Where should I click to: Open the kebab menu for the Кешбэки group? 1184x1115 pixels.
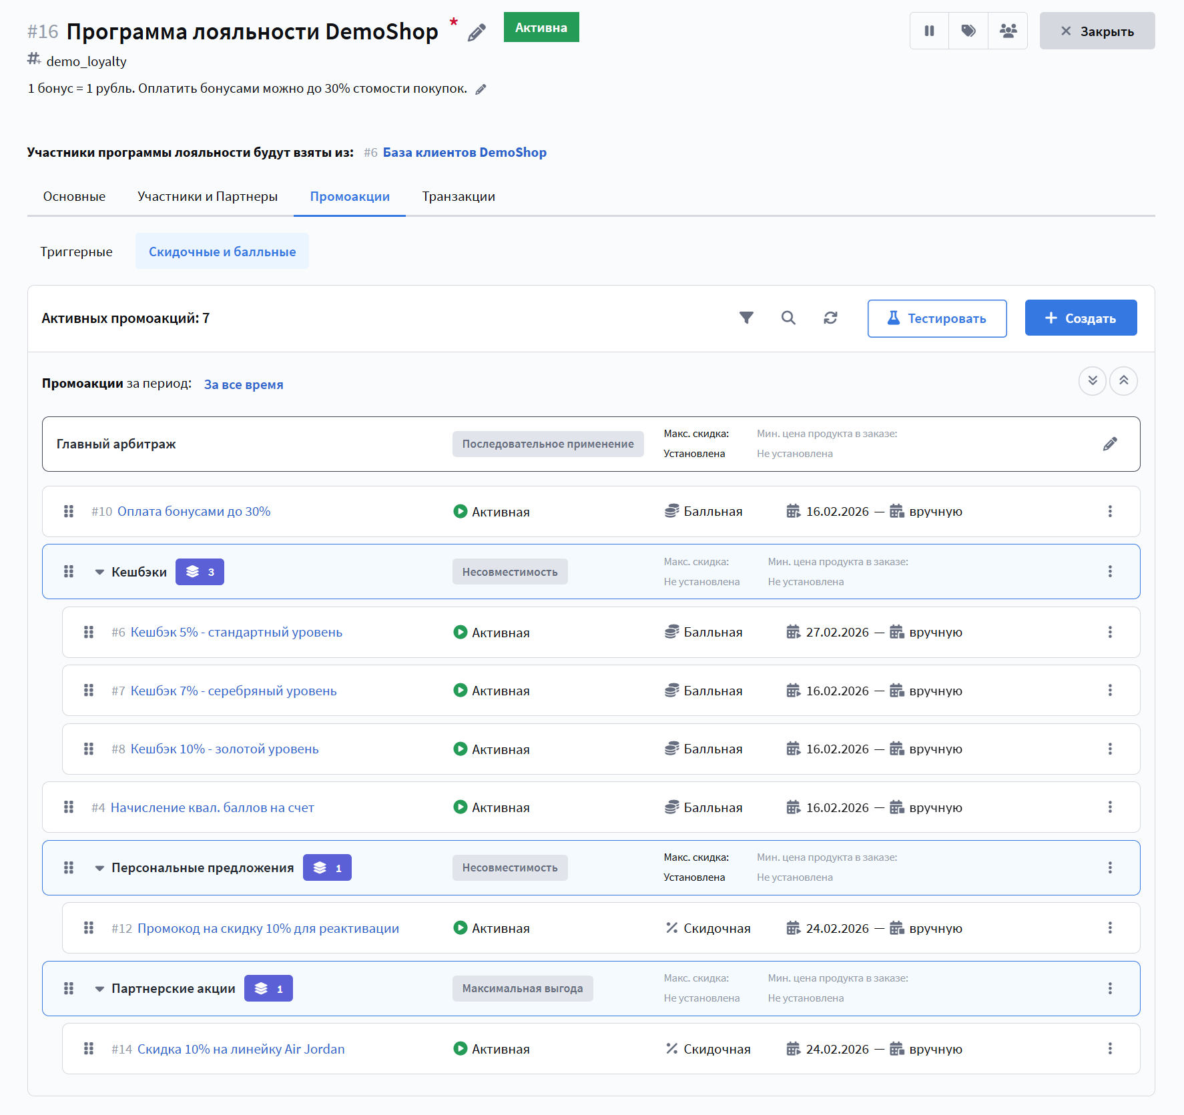tap(1110, 571)
